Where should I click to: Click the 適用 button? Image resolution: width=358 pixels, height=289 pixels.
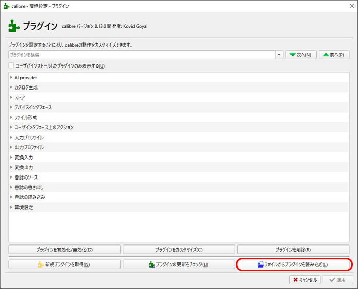tap(338, 280)
